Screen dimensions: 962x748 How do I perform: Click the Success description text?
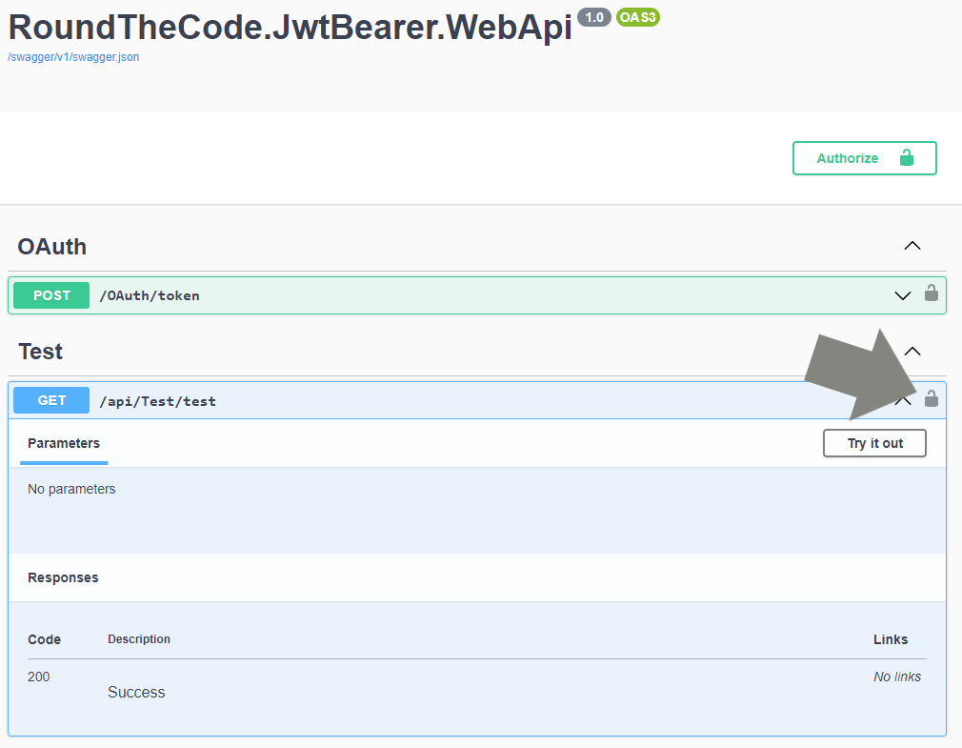pos(136,692)
